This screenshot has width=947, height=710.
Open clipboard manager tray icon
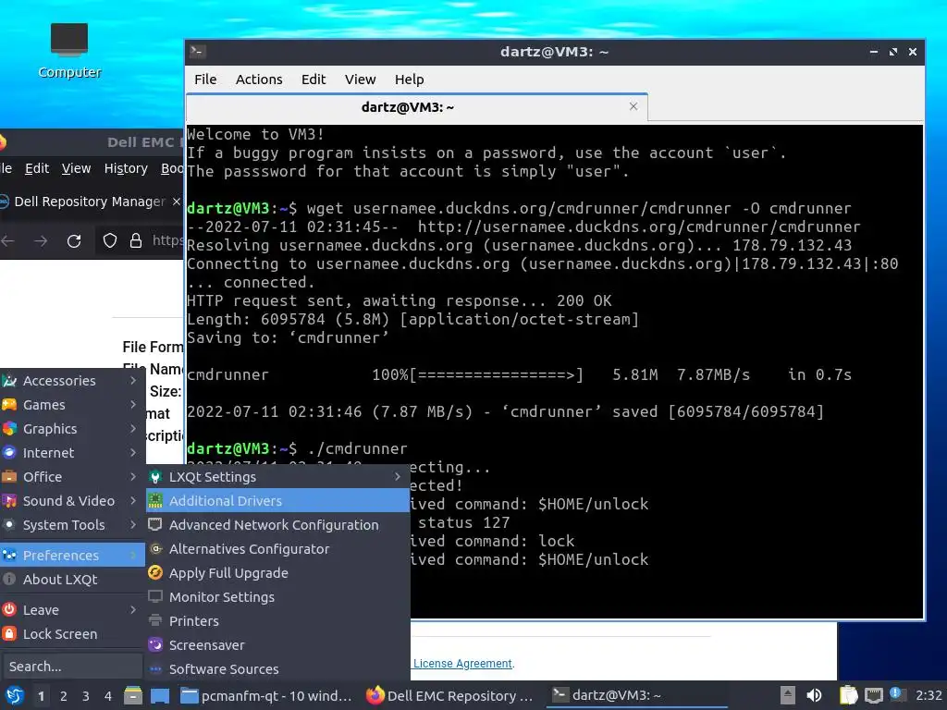pyautogui.click(x=849, y=695)
